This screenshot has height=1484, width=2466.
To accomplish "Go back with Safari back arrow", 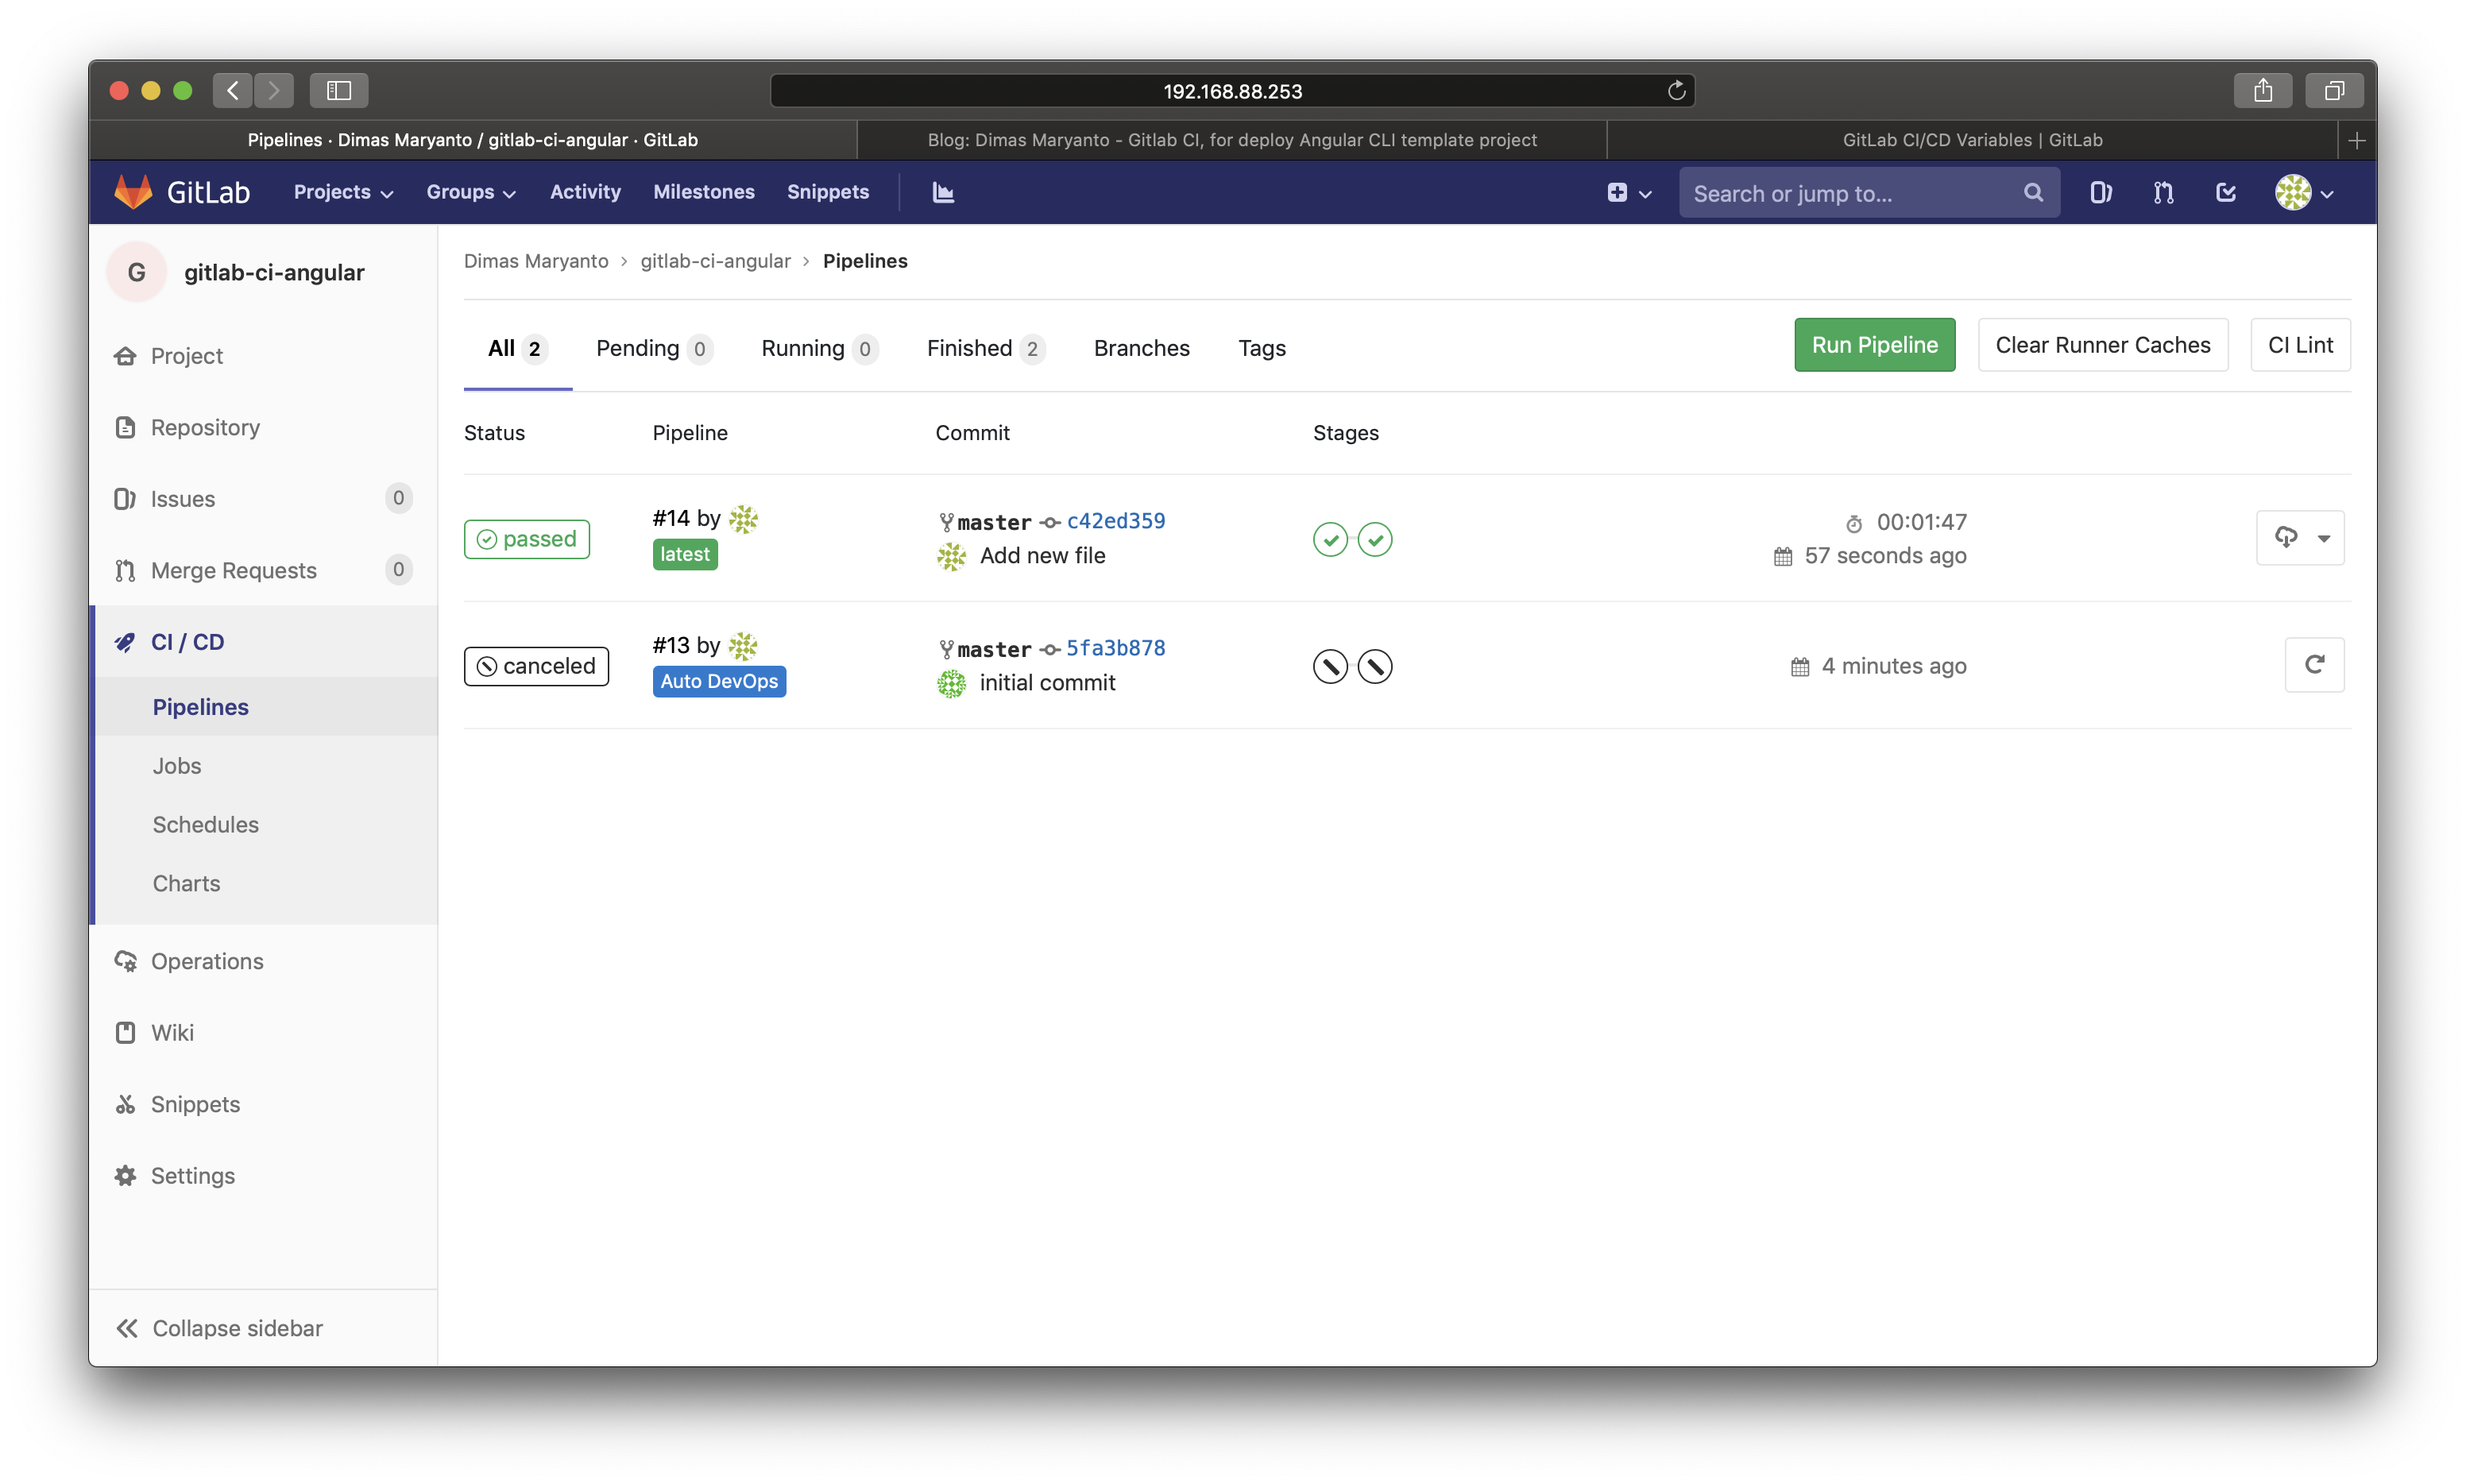I will point(233,91).
